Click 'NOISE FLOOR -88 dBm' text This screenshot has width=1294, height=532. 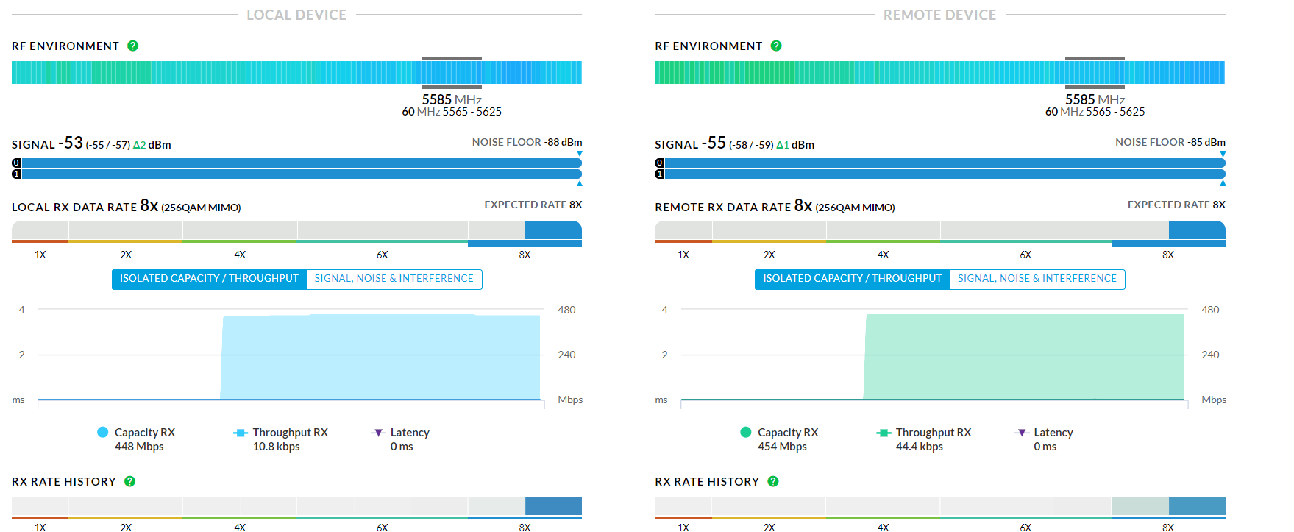(x=527, y=142)
